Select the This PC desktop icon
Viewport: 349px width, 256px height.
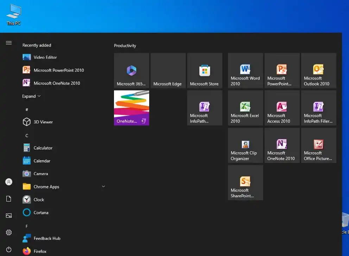click(14, 15)
